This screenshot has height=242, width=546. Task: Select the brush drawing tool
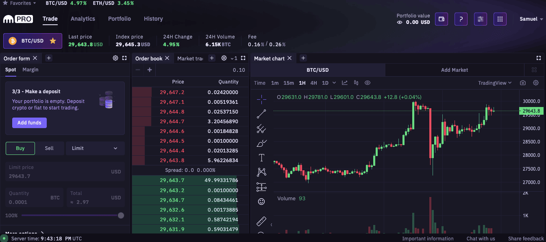point(261,143)
